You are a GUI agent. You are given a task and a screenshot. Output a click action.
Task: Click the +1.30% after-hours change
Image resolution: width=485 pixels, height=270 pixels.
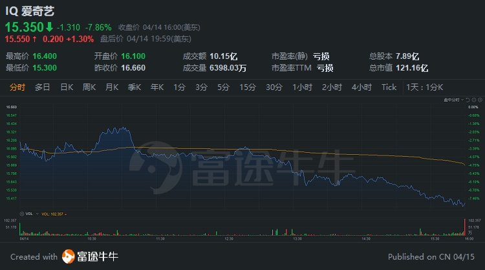coord(80,39)
